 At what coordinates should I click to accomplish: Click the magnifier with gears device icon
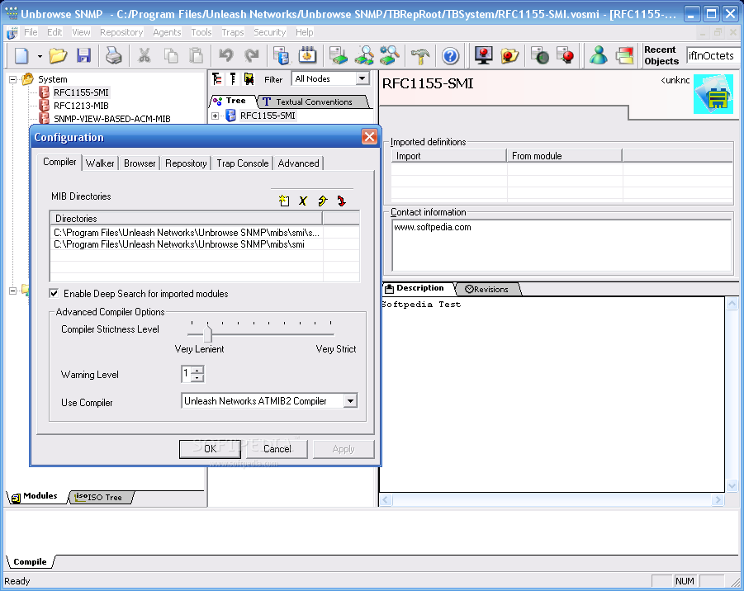[390, 55]
